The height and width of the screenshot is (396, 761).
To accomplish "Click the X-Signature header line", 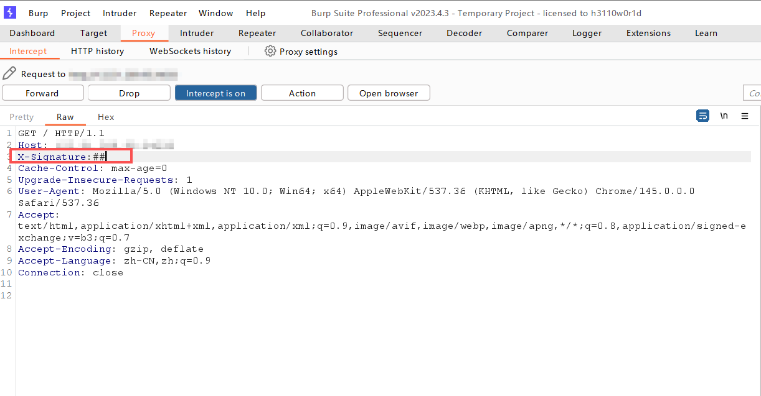I will coord(60,157).
